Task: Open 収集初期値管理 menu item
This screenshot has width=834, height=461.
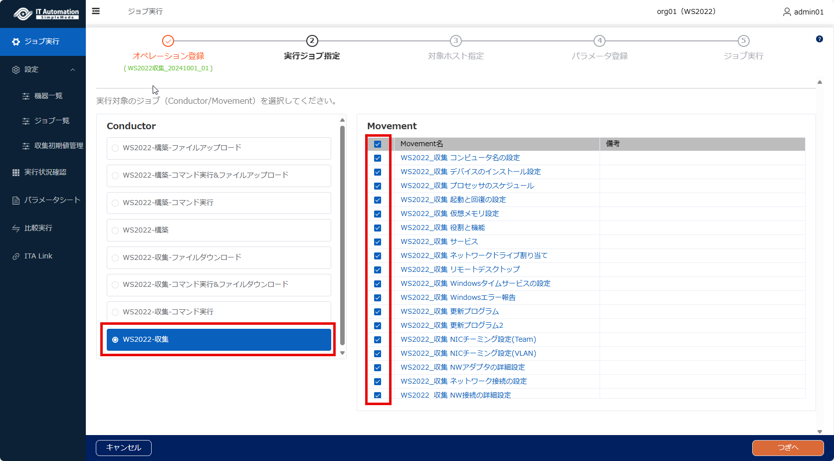Action: point(43,146)
